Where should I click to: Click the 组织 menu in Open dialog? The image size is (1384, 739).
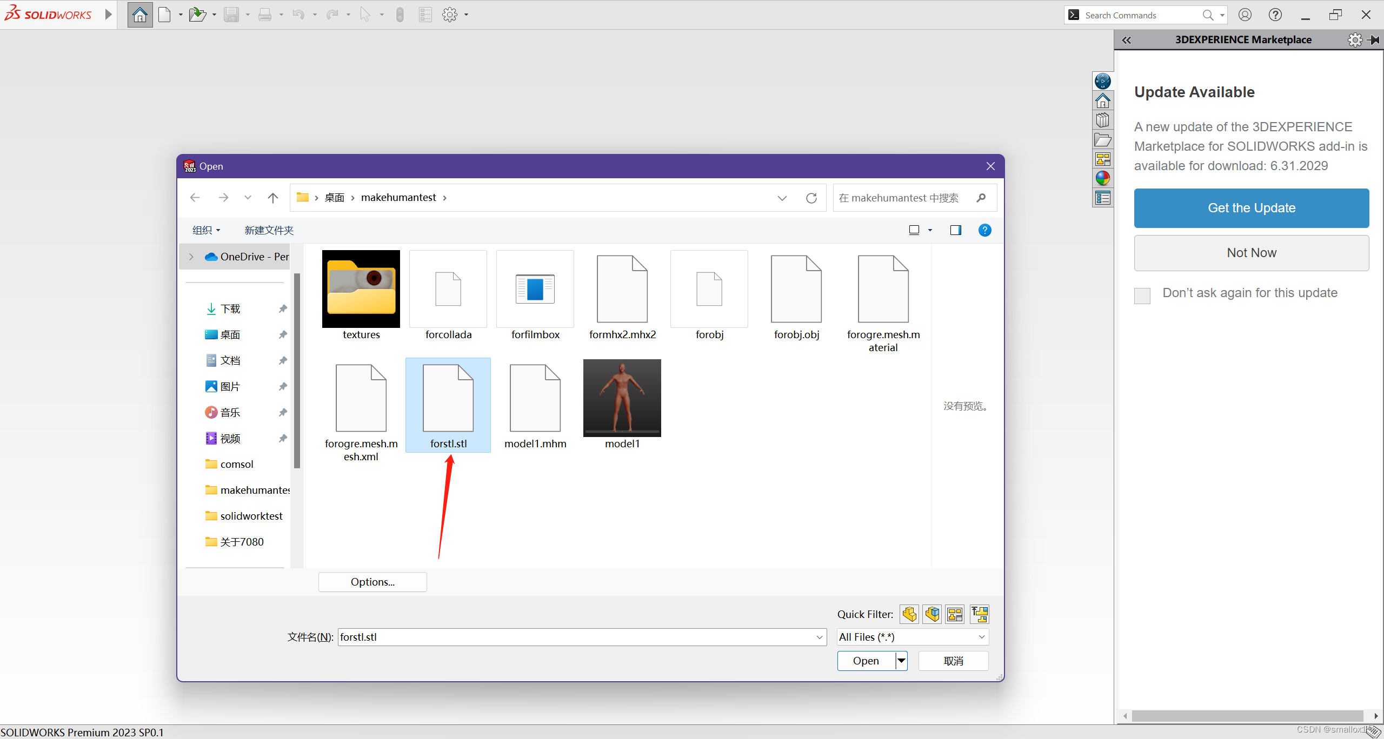click(205, 230)
